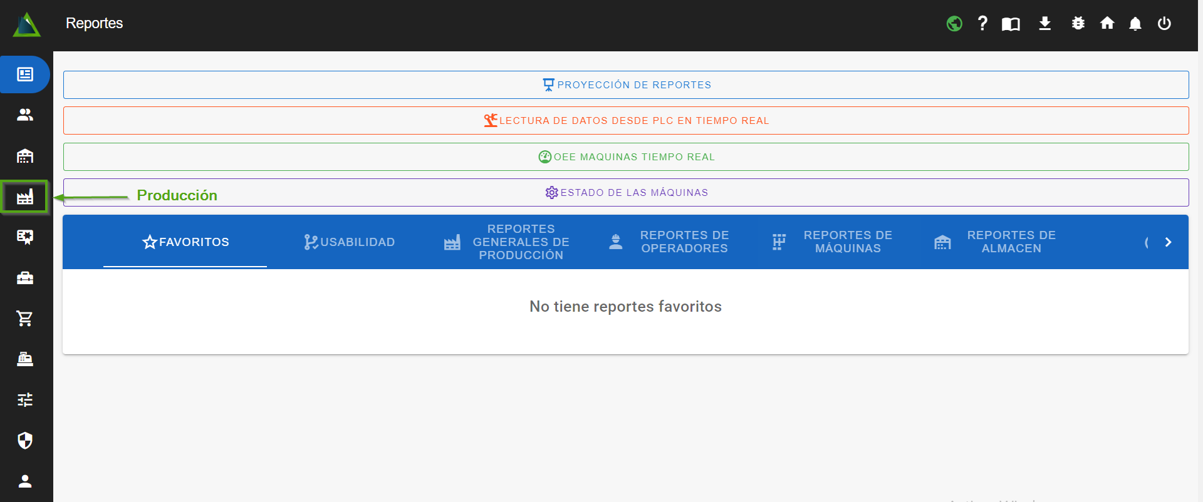This screenshot has height=502, width=1203.
Task: Click the power logout icon
Action: [x=1164, y=24]
